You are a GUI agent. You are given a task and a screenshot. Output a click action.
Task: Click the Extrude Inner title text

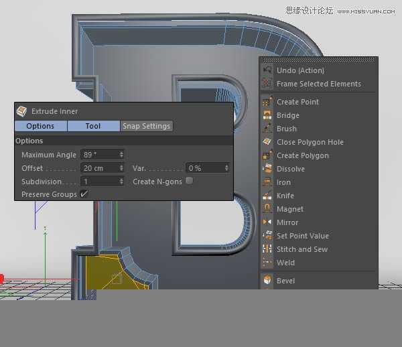click(x=54, y=111)
